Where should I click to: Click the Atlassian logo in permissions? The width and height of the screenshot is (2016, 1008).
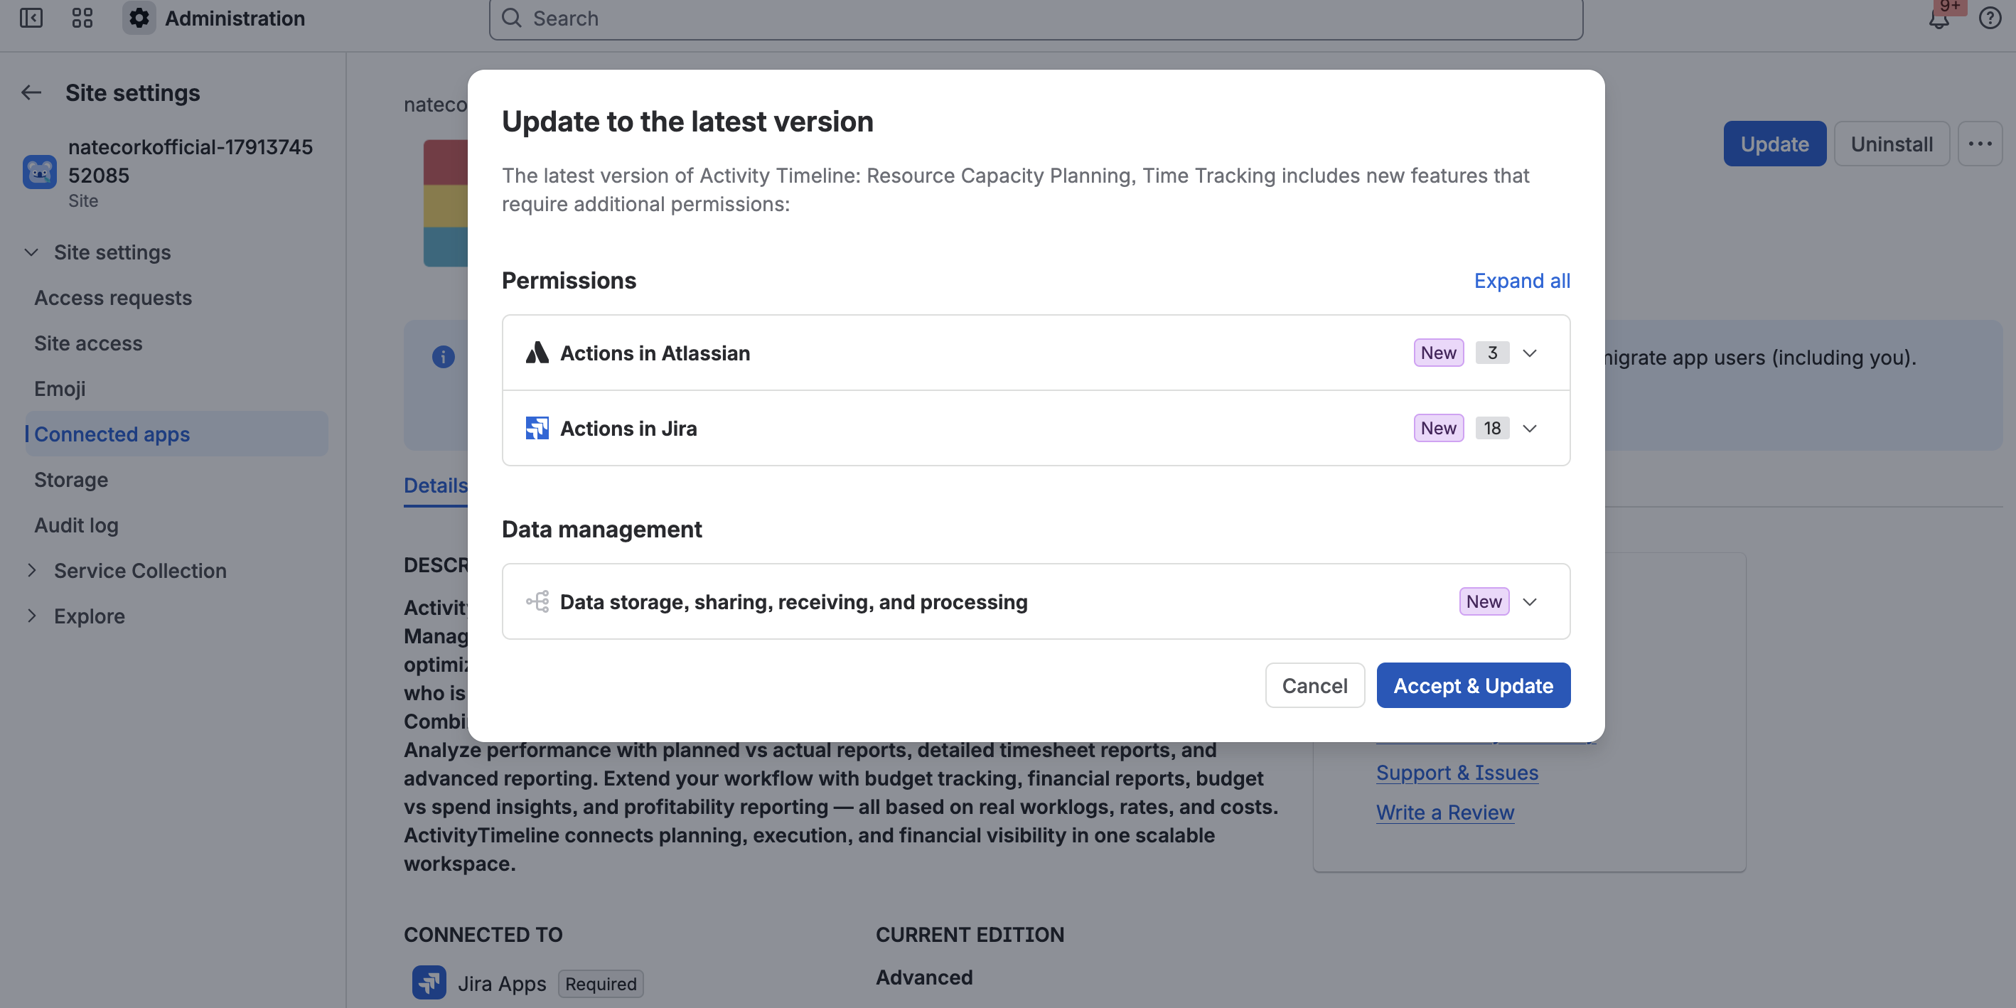coord(537,353)
